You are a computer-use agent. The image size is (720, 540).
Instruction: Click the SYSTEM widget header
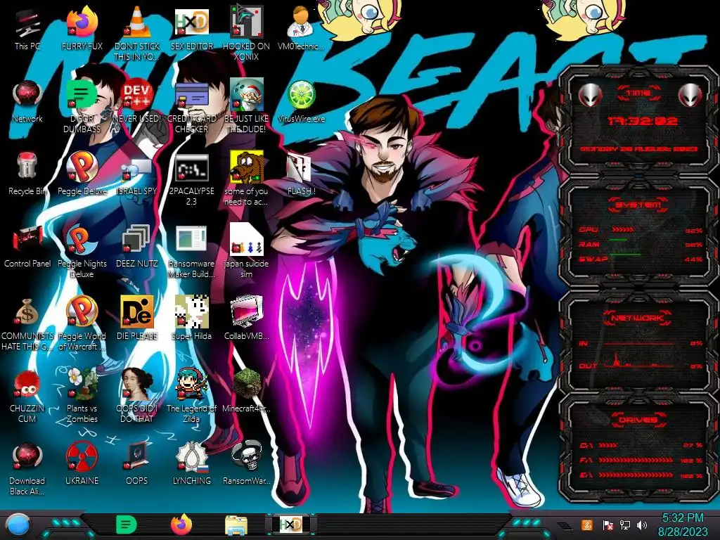point(638,205)
